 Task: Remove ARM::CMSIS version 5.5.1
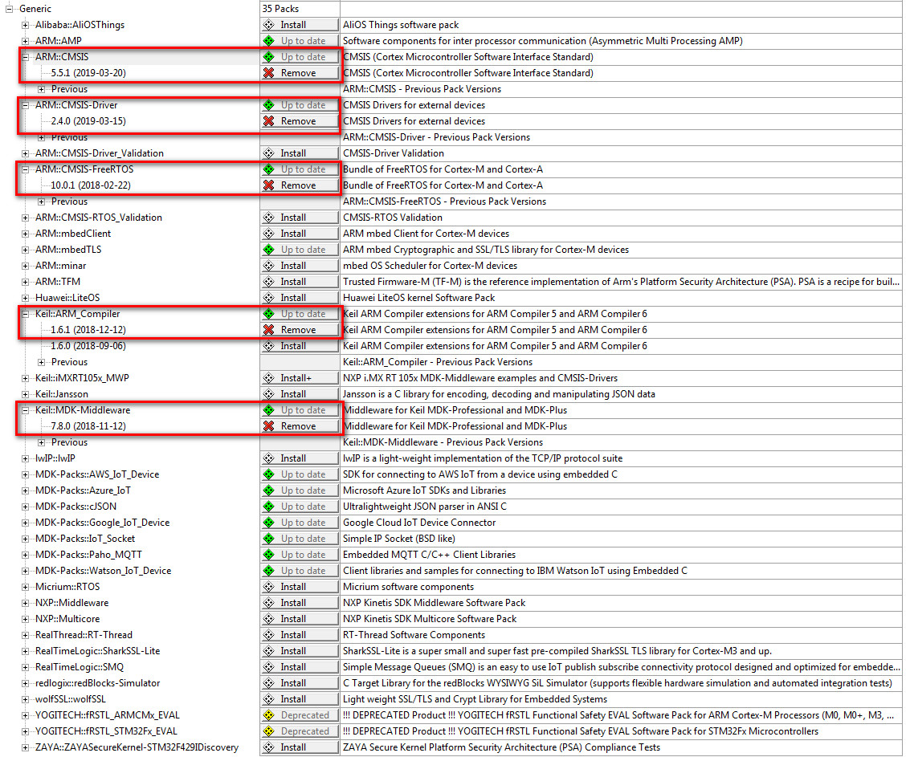300,73
